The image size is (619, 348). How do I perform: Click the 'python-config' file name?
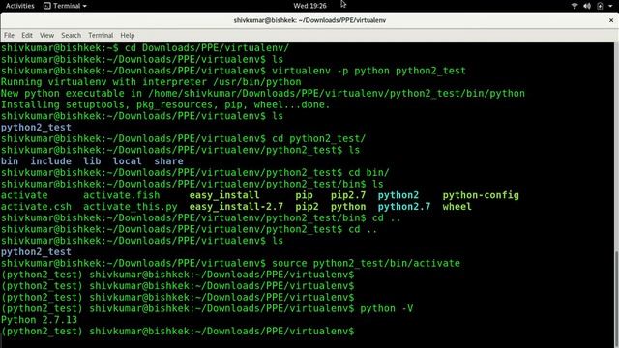click(x=481, y=195)
